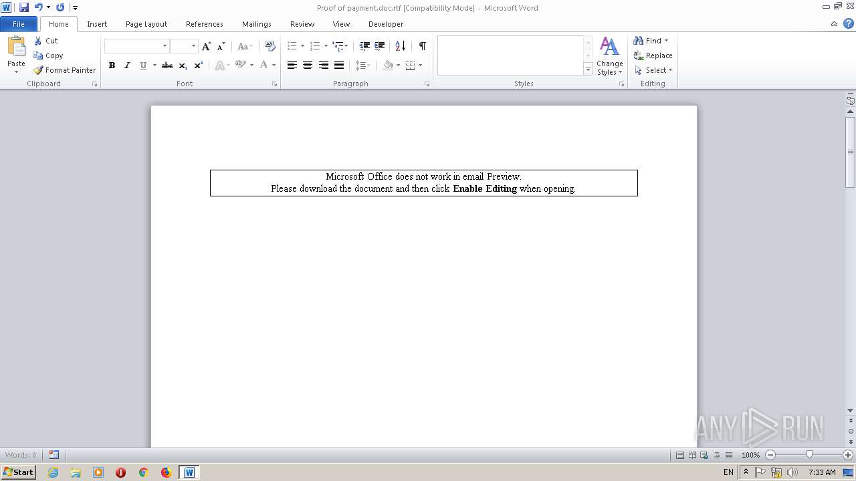
Task: Open Change Case dropdown
Action: coord(245,46)
